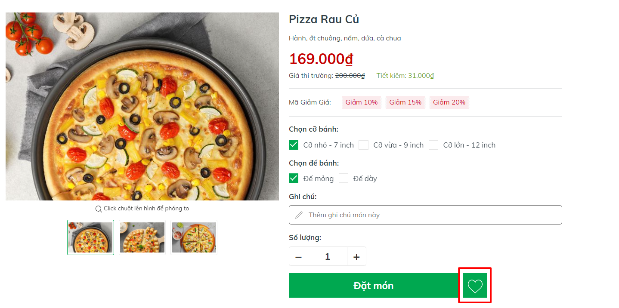The width and height of the screenshot is (619, 308).
Task: Click the strikethrough market price 200.000đ
Action: 349,75
